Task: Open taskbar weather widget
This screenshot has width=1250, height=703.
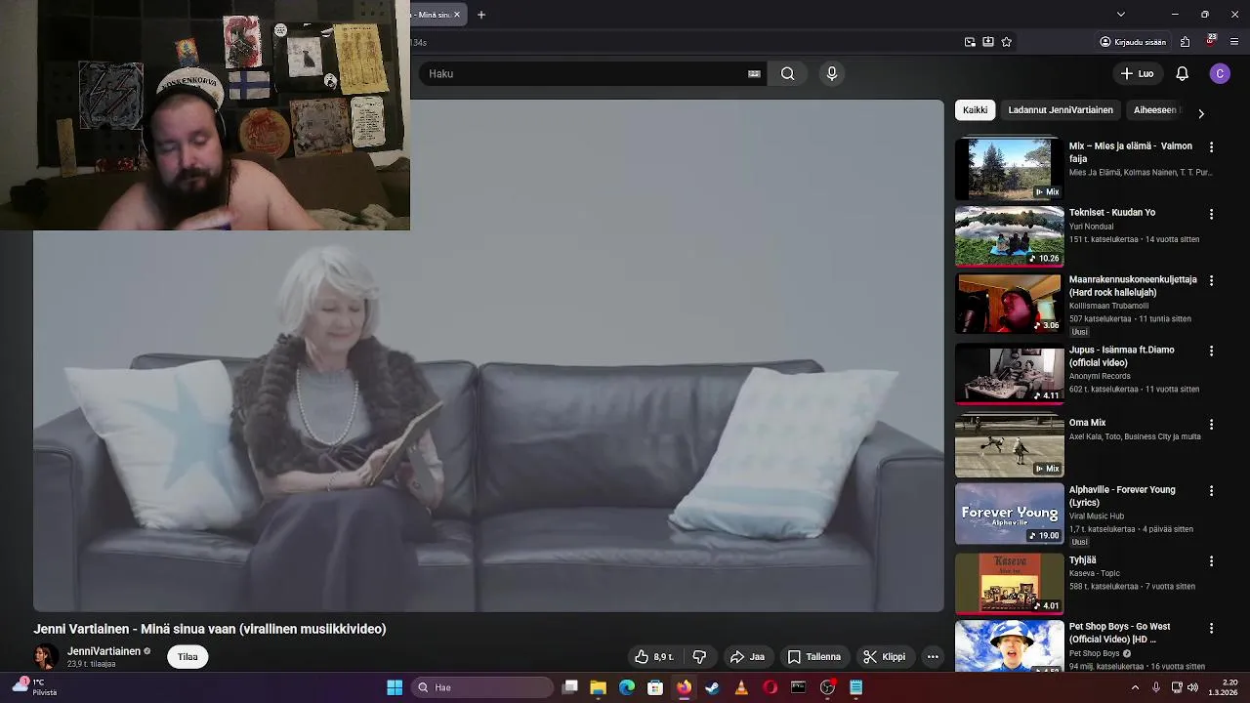Action: point(35,687)
